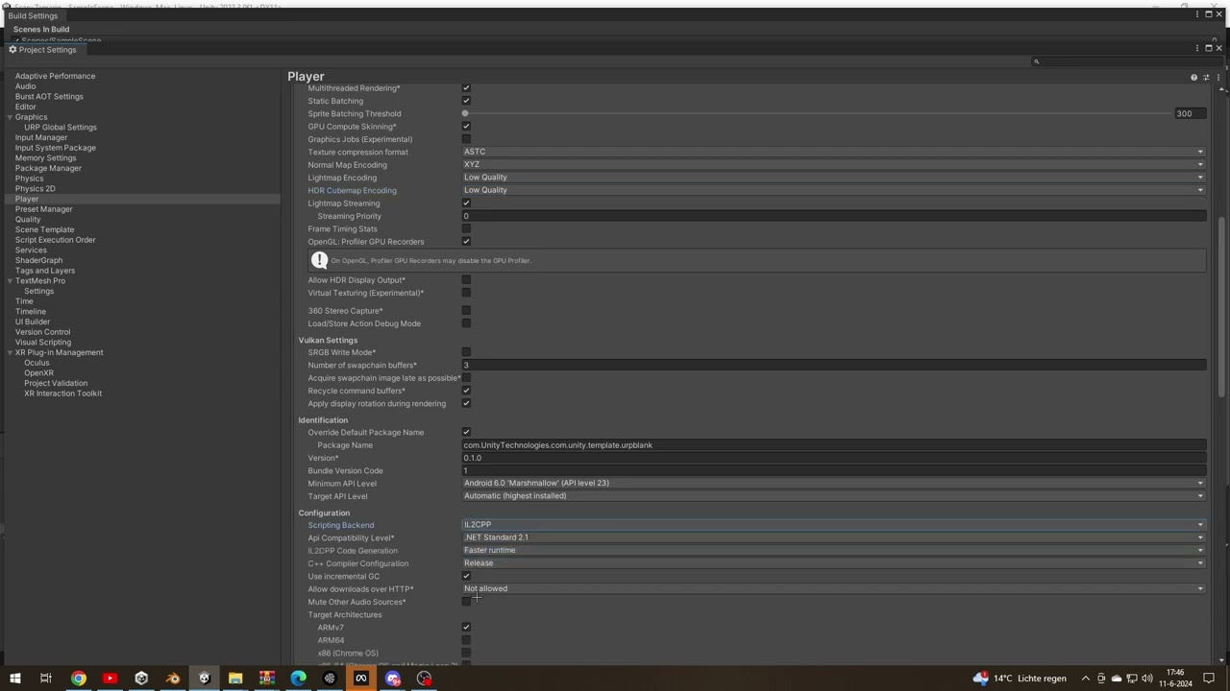The image size is (1230, 691).
Task: Open YouTube app from the taskbar
Action: [x=110, y=679]
